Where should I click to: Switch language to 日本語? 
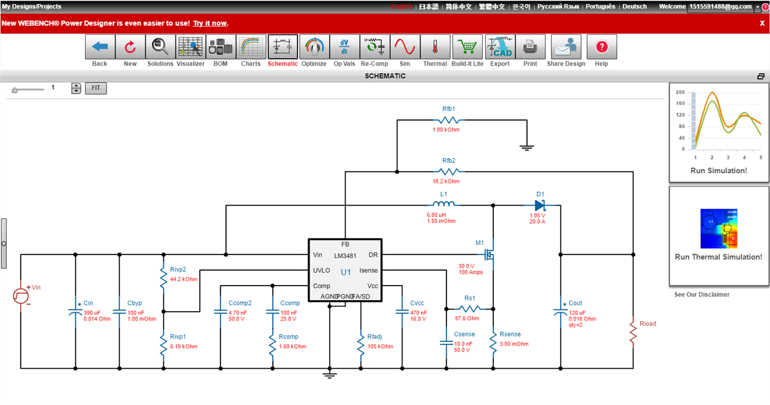tap(429, 6)
